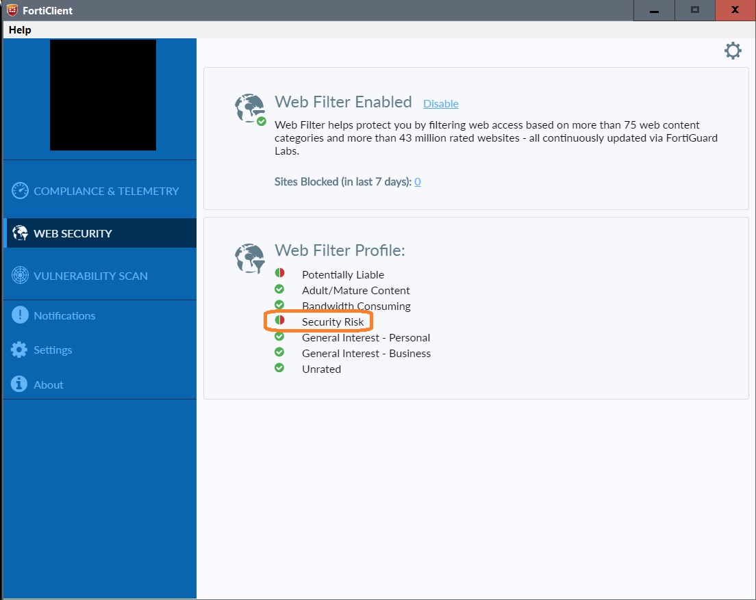The image size is (756, 600).
Task: Select Compliance & Telemetry tab
Action: [x=100, y=191]
